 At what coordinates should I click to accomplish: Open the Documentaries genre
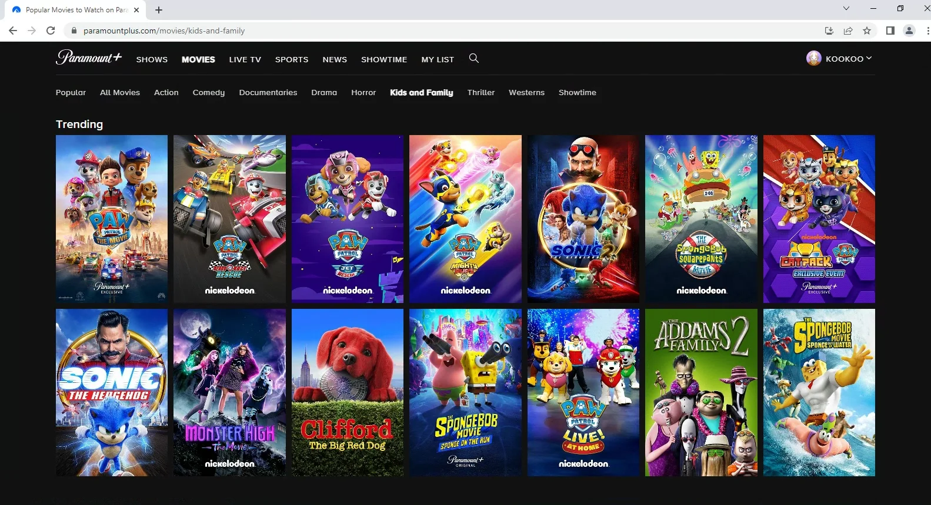coord(268,93)
